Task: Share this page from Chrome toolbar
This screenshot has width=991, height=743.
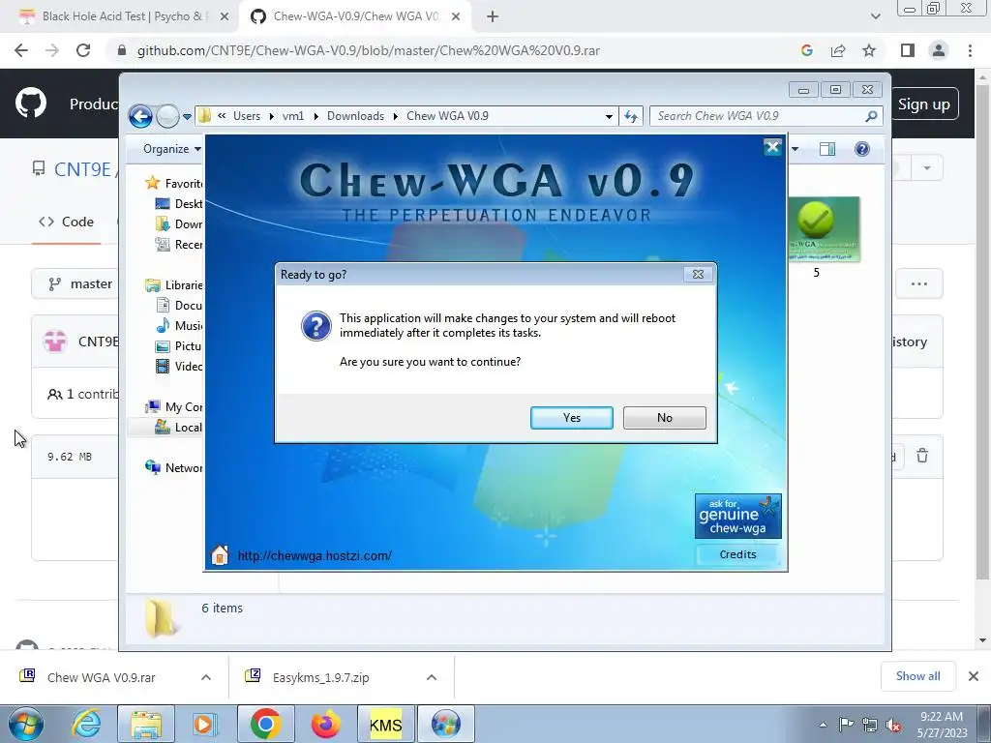Action: coord(838,50)
